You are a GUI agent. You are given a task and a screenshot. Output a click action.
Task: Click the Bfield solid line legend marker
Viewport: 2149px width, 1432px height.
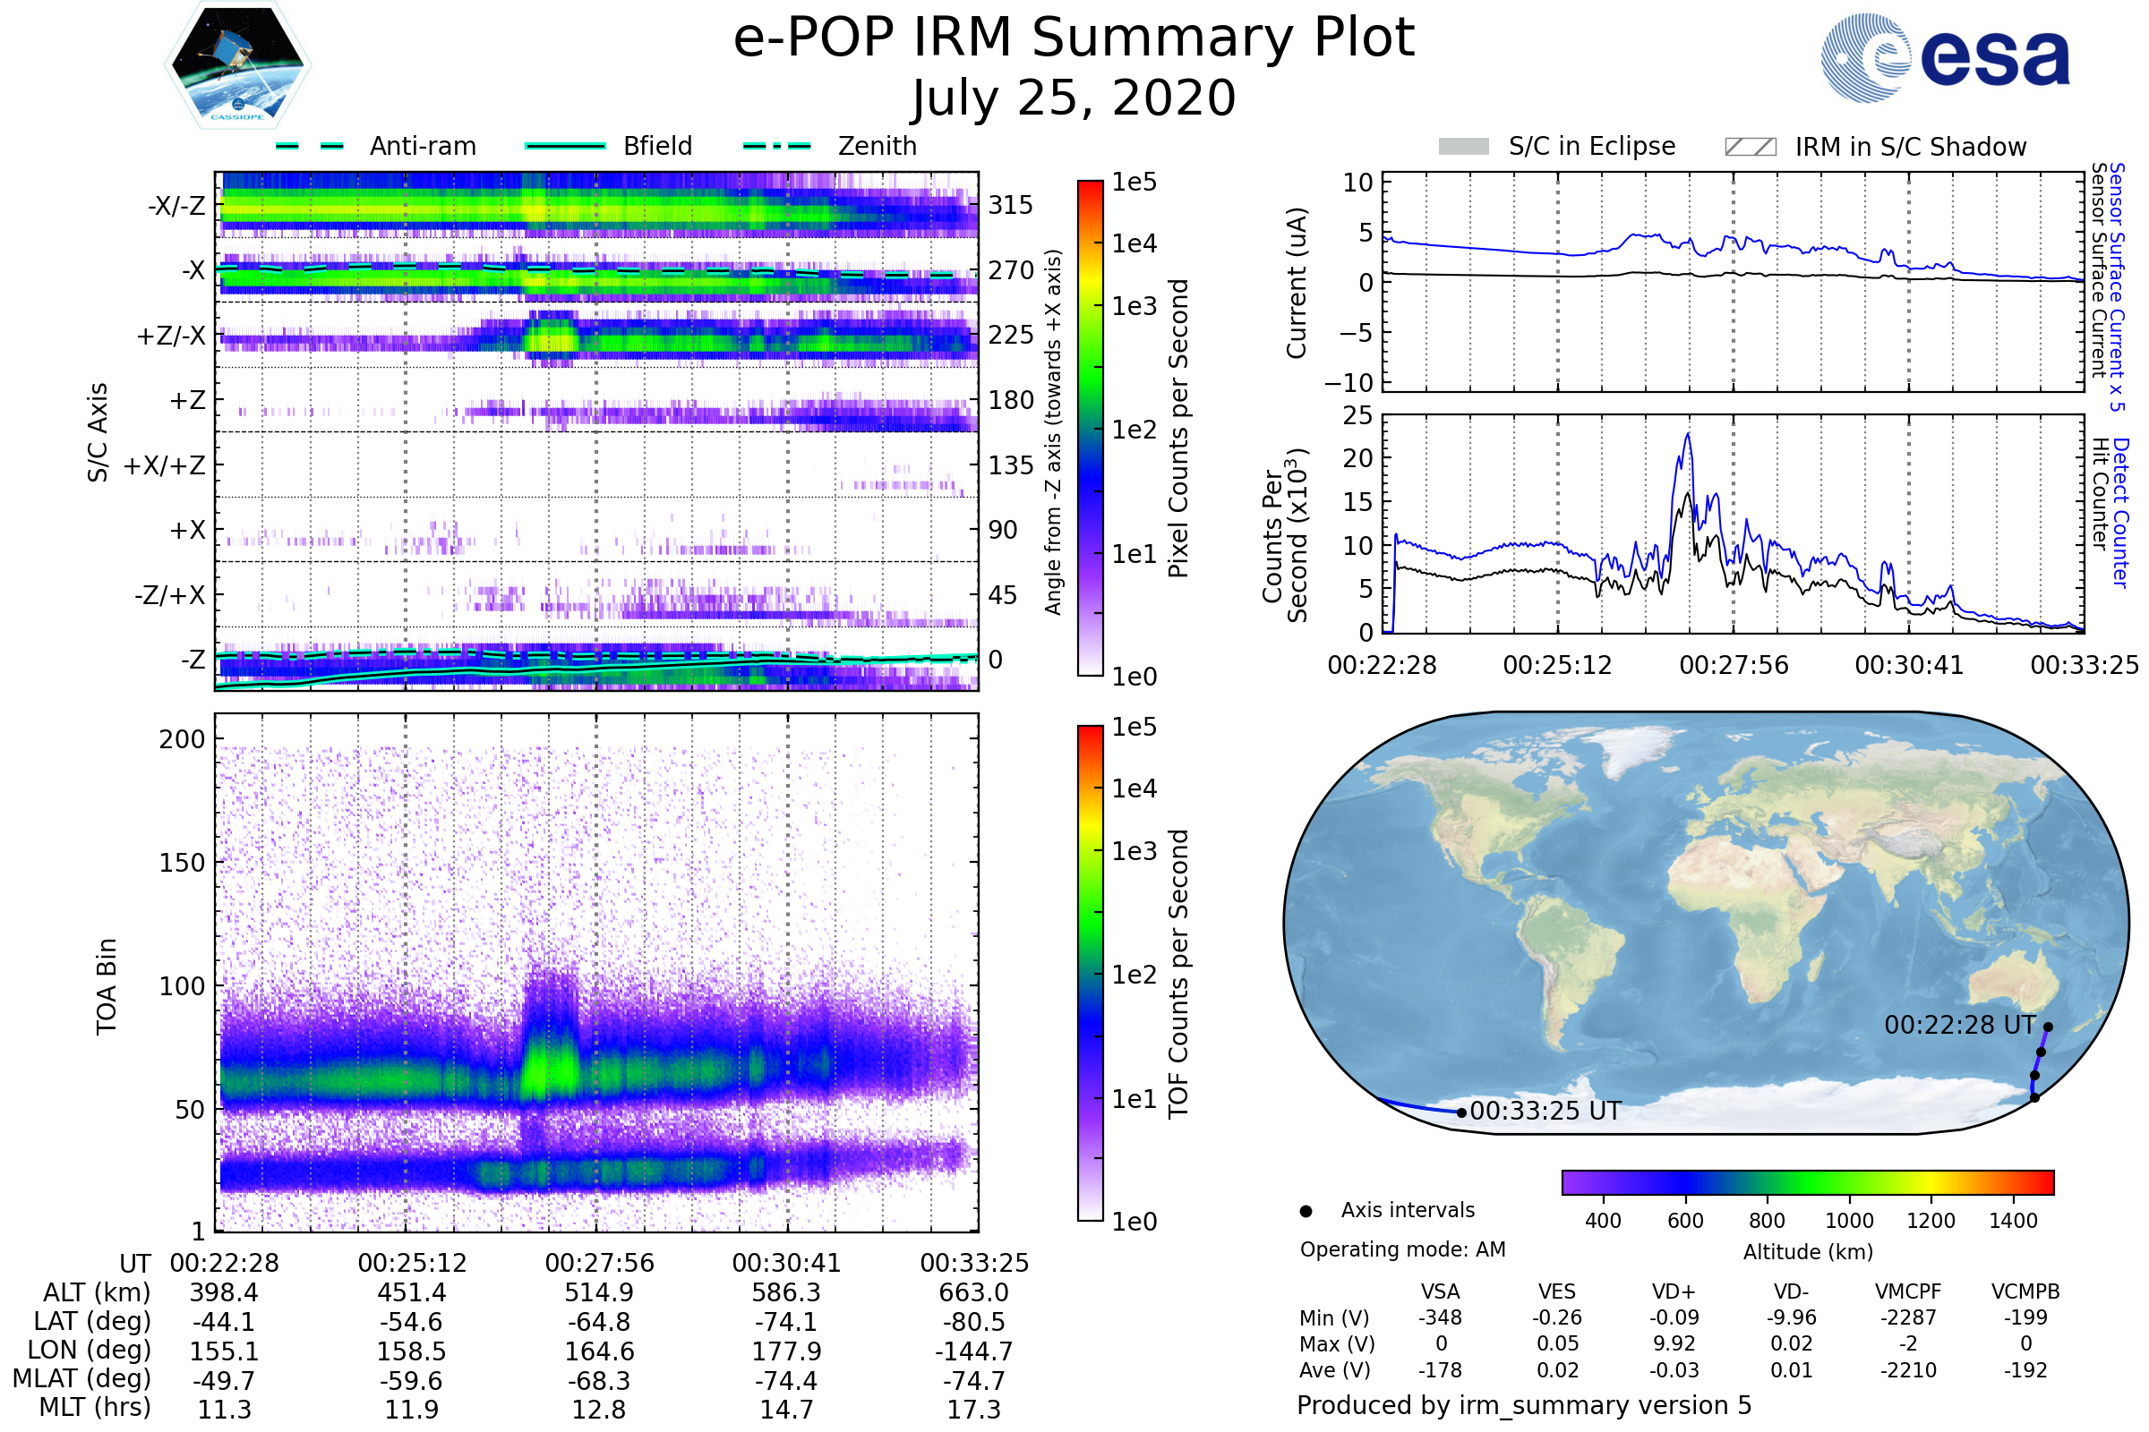[566, 146]
